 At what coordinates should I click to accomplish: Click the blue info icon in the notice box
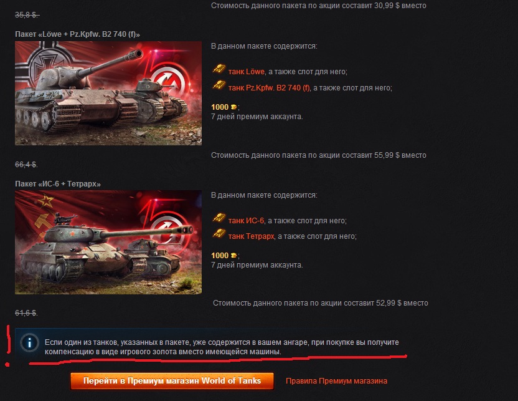tap(29, 343)
